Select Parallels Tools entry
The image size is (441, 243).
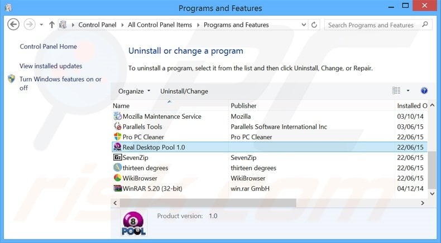[142, 127]
